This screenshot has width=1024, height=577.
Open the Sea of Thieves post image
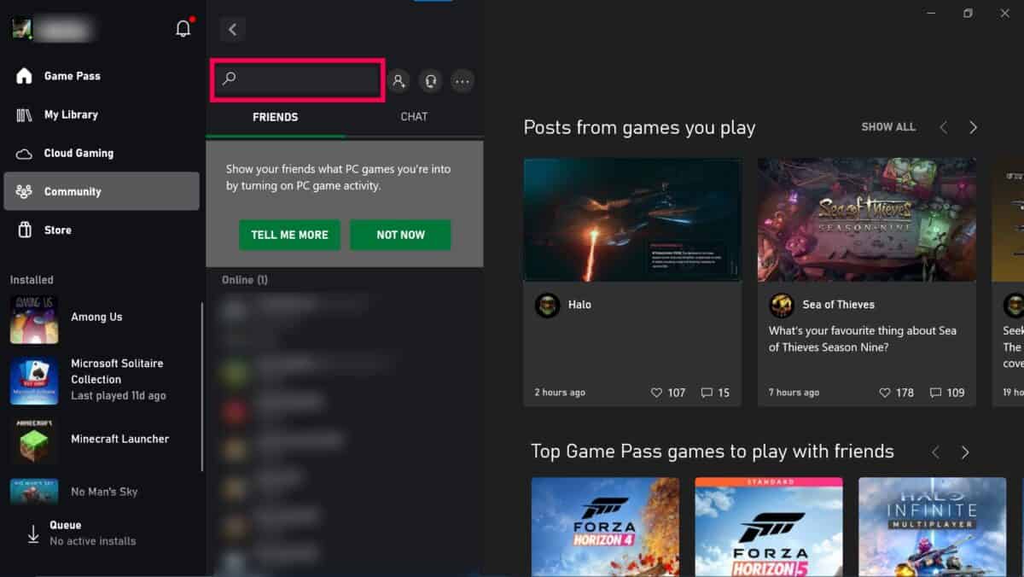coord(866,219)
